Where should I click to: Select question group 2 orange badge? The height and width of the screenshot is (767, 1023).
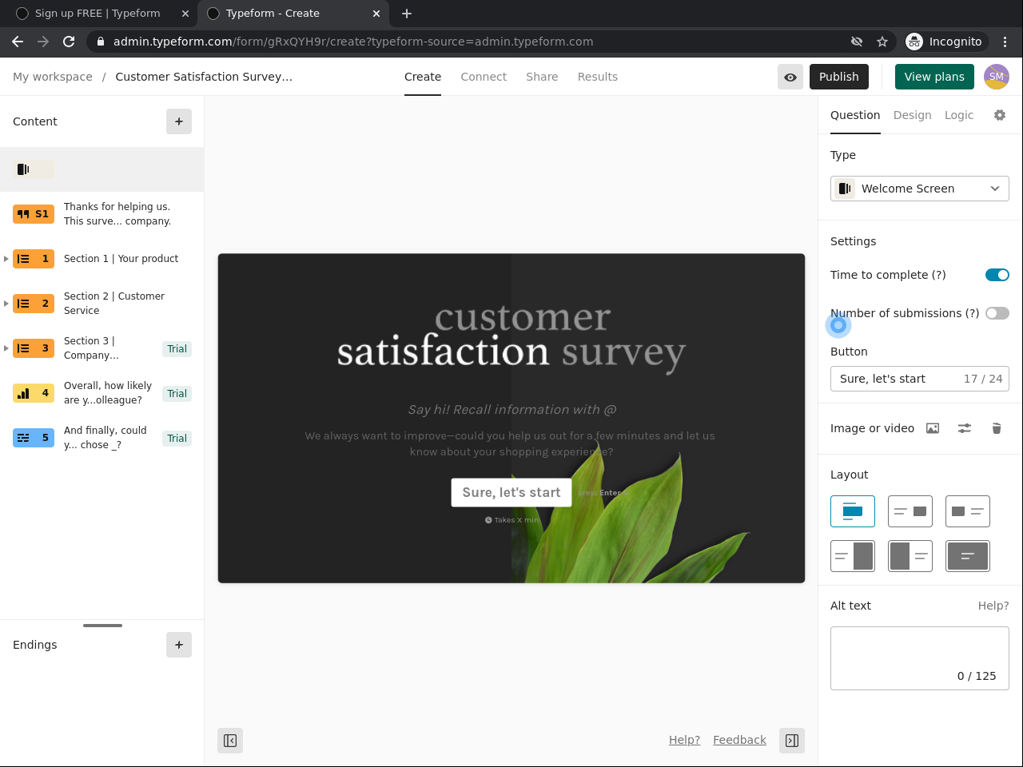point(34,304)
